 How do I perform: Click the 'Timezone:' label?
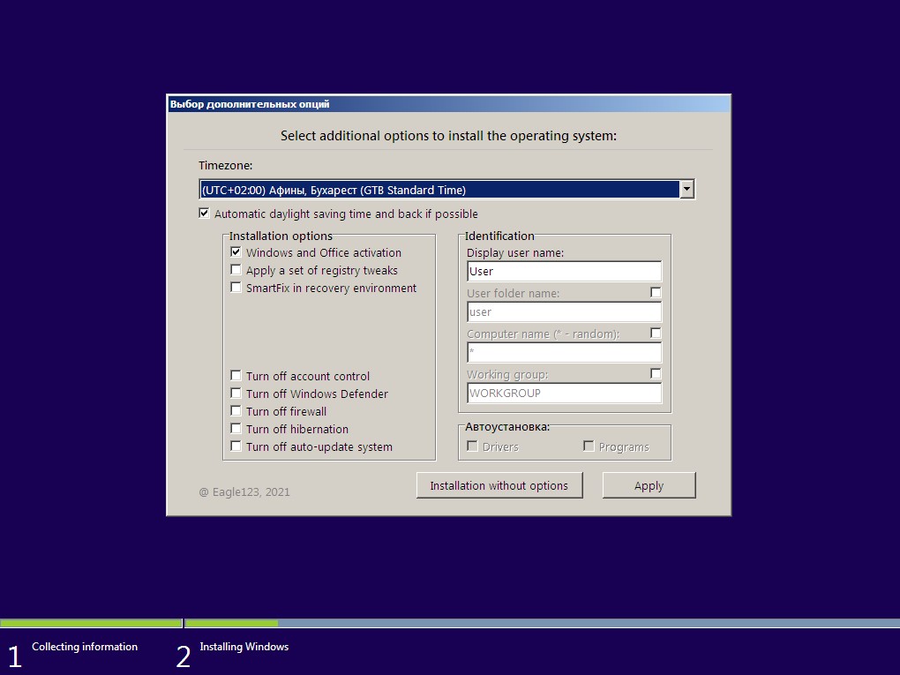pyautogui.click(x=226, y=165)
